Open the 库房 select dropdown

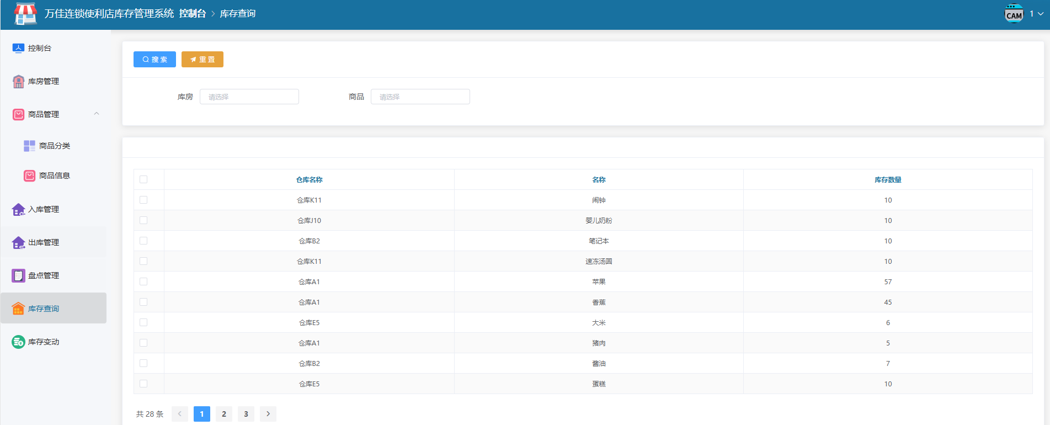click(x=249, y=97)
